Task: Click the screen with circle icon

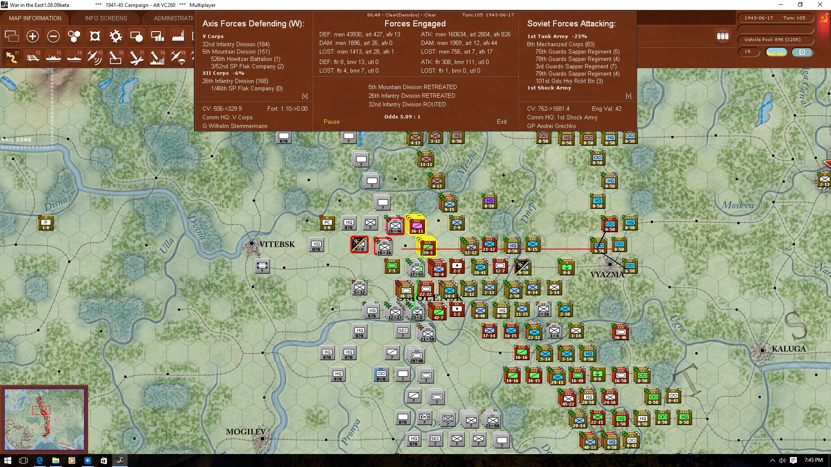Action: coord(136,36)
